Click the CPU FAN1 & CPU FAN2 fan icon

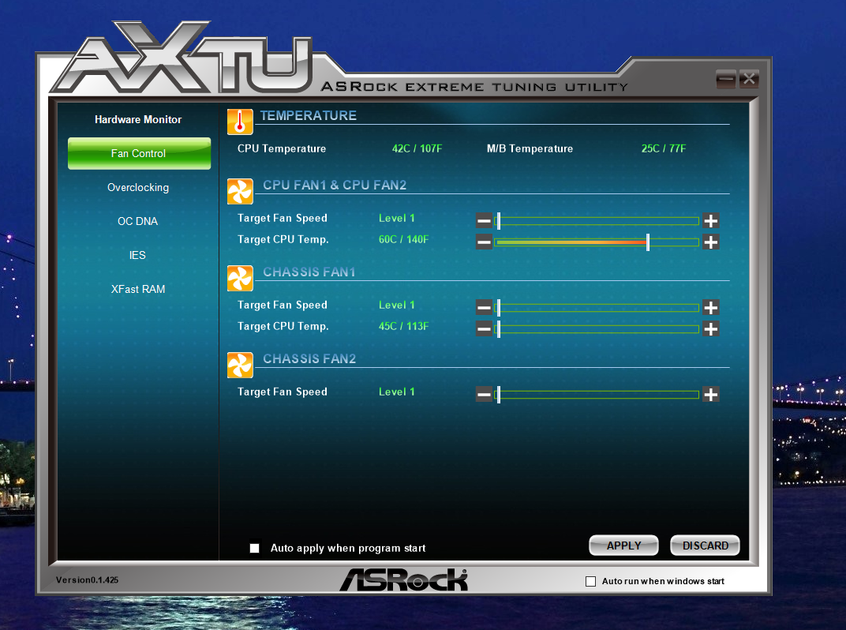pyautogui.click(x=240, y=191)
